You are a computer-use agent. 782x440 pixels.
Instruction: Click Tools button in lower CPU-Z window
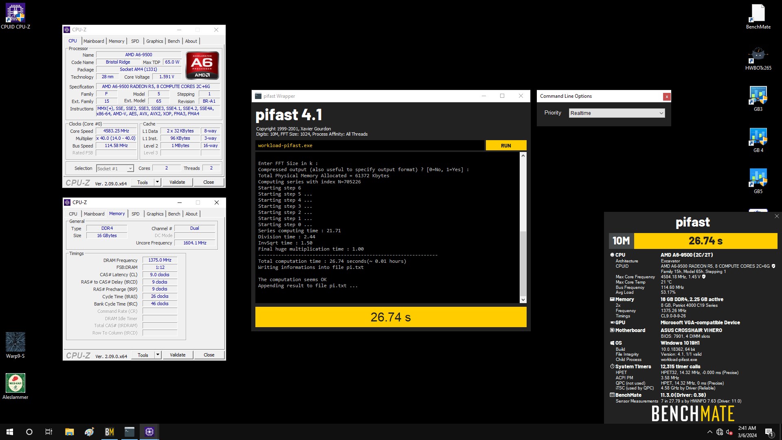pos(143,355)
